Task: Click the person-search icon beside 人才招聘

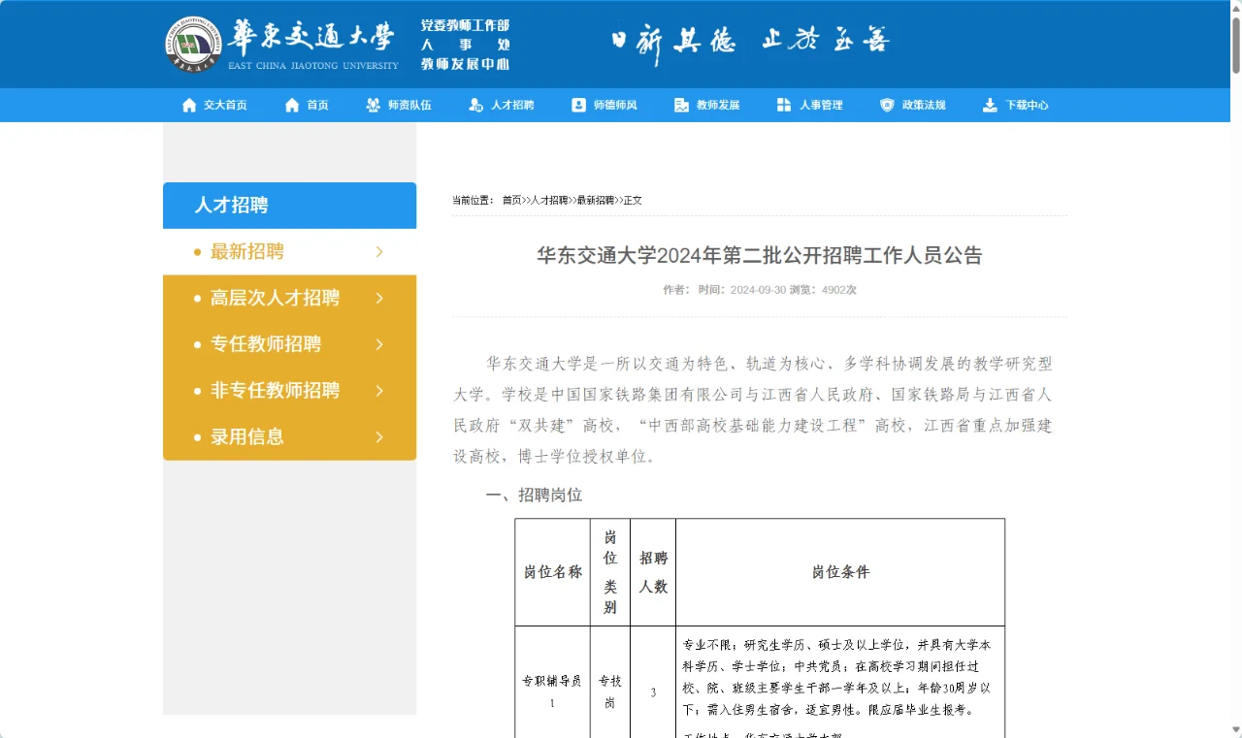Action: pos(475,105)
